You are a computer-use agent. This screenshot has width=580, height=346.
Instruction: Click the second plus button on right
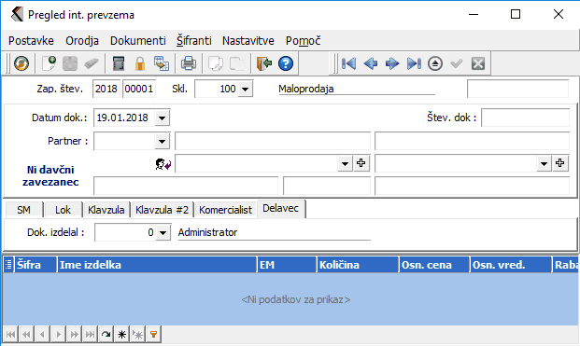[x=560, y=163]
